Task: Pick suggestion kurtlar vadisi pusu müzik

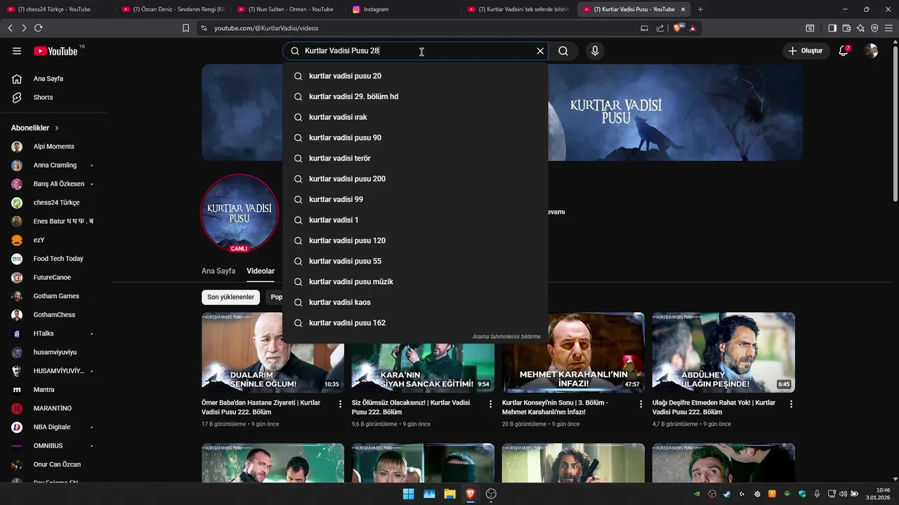Action: tap(415, 281)
